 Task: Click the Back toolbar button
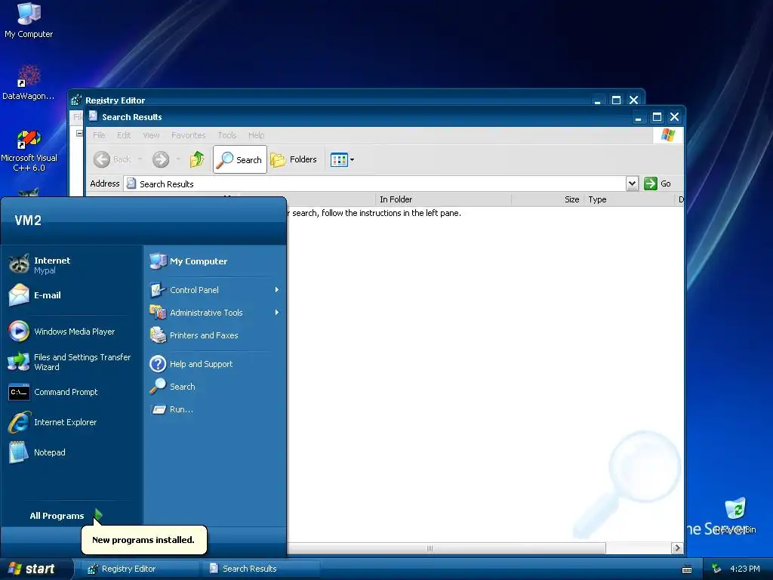pos(113,159)
